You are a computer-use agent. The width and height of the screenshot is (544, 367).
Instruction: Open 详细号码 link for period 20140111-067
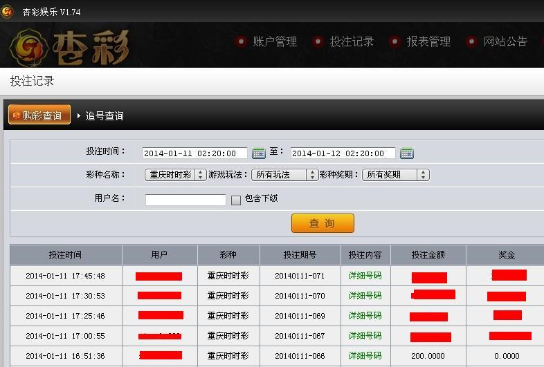[x=365, y=336]
